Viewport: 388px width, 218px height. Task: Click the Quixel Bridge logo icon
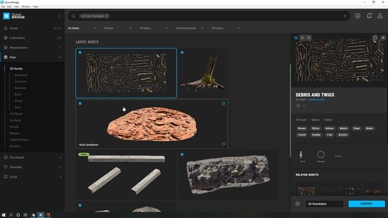click(x=6, y=16)
